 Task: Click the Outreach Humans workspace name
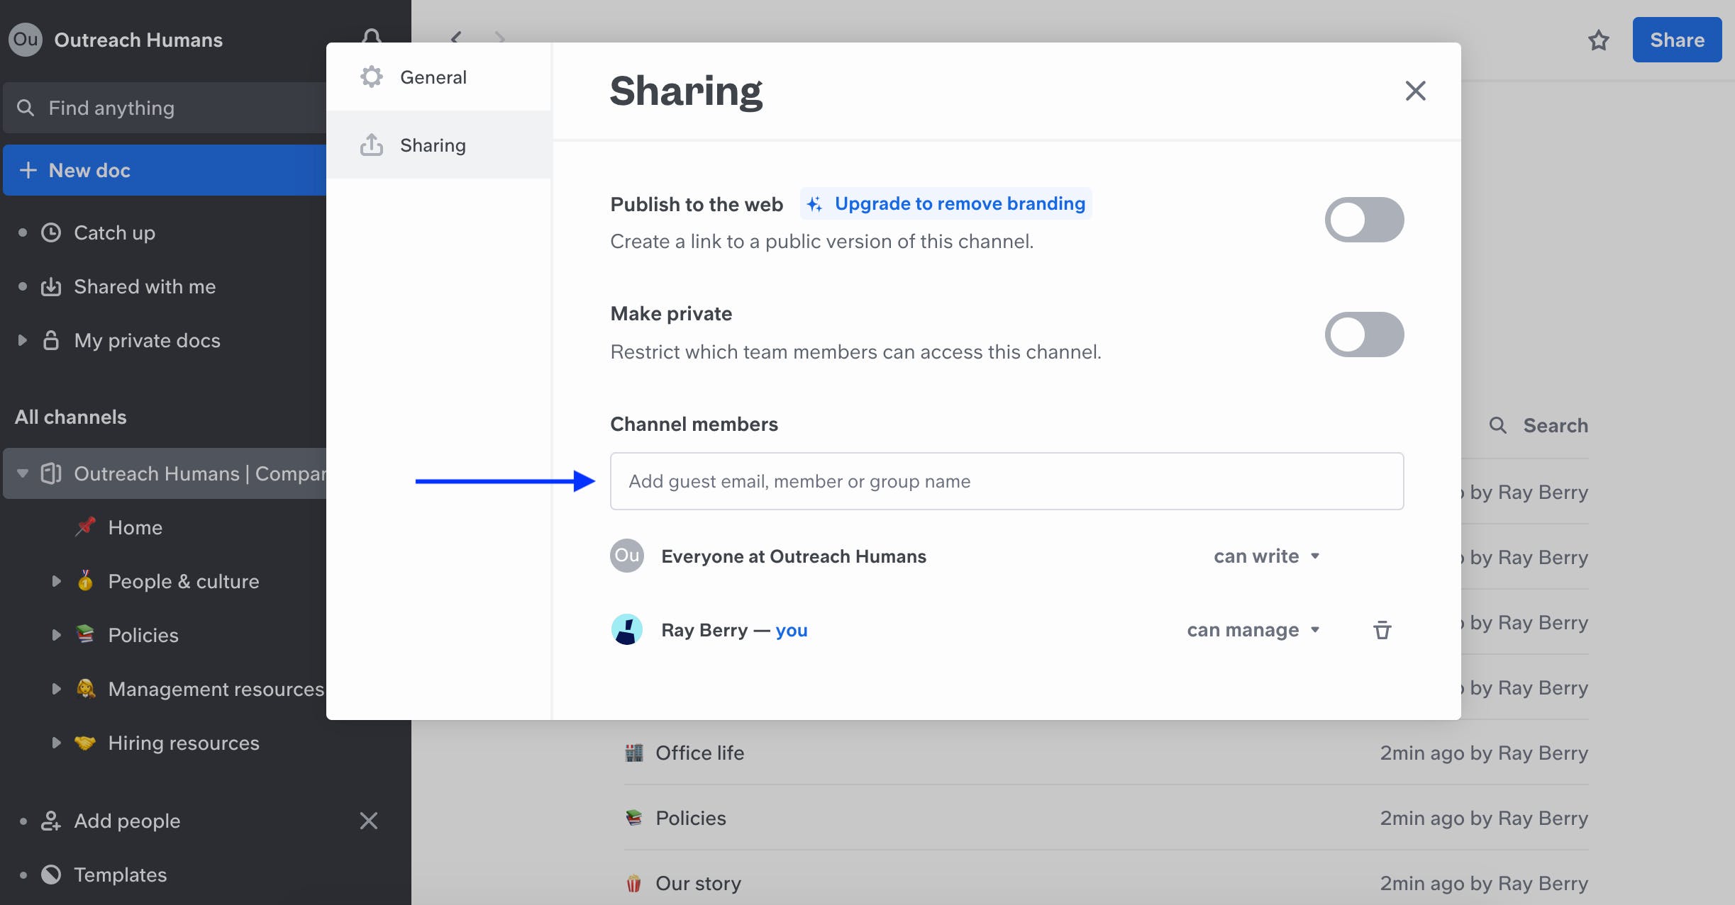pyautogui.click(x=138, y=40)
